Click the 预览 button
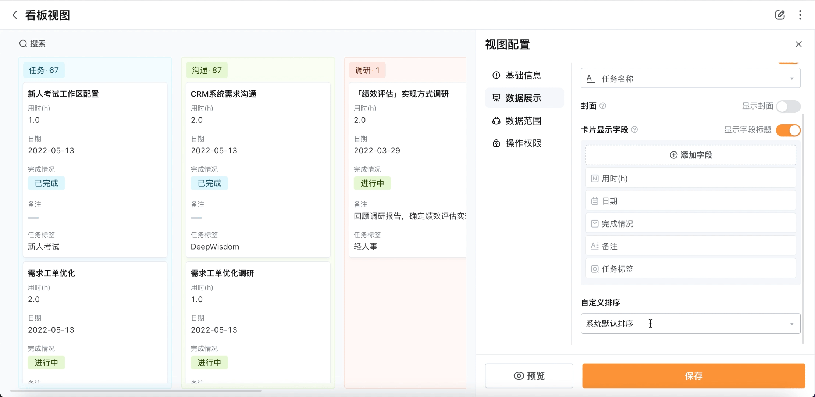 tap(529, 376)
